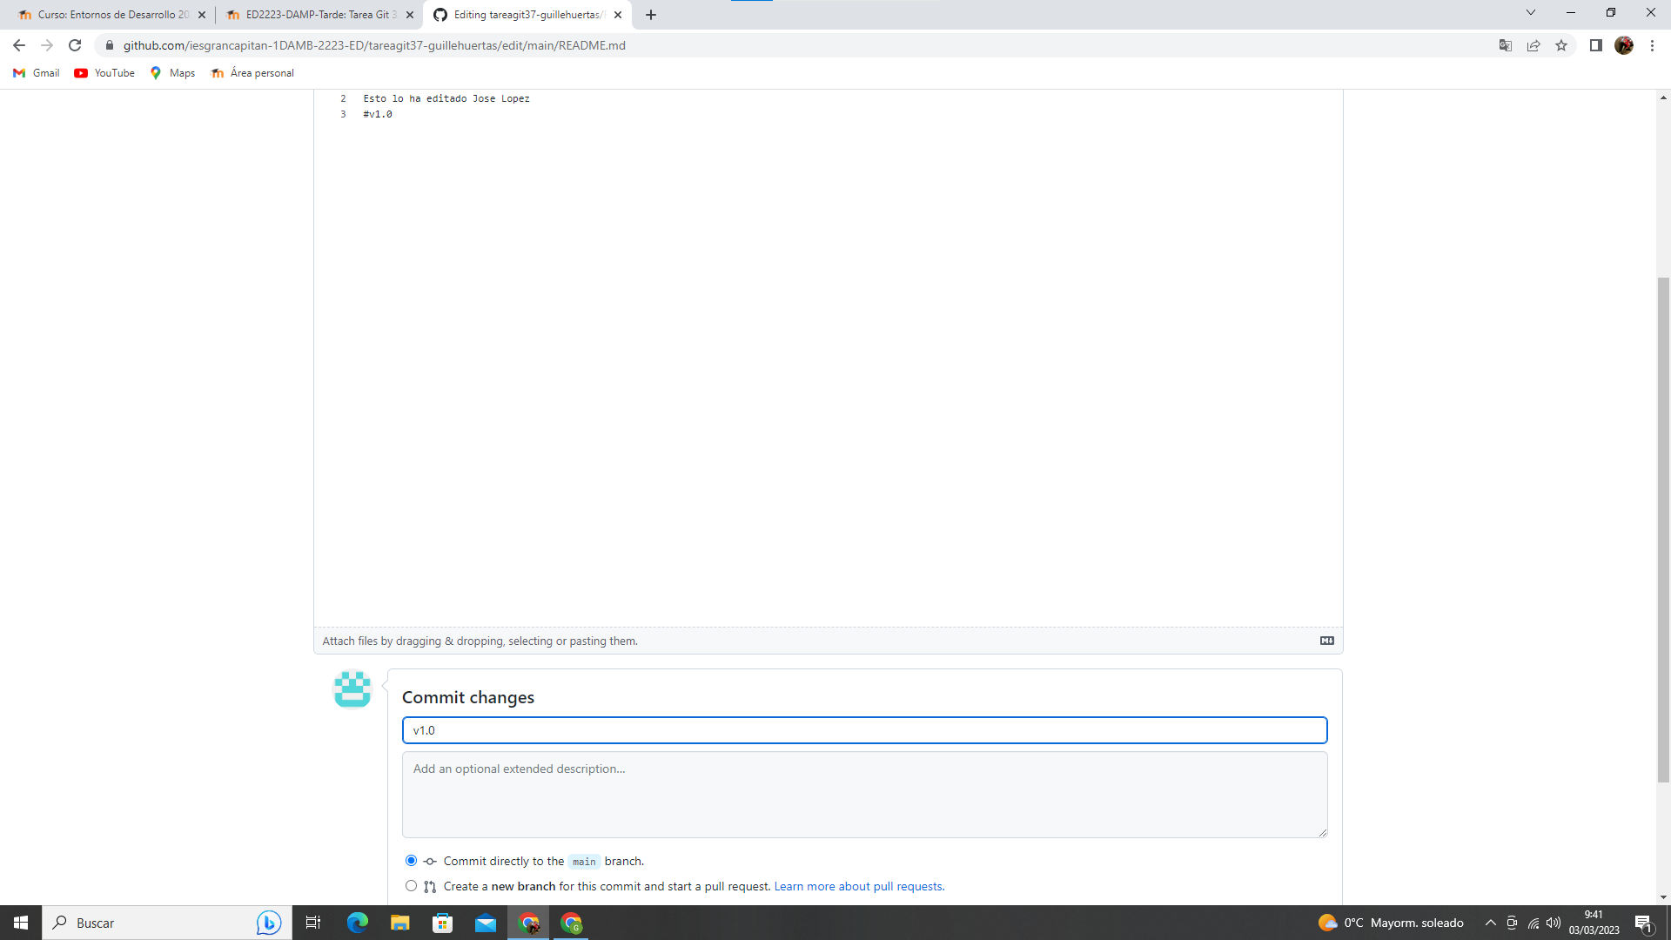Image resolution: width=1671 pixels, height=940 pixels.
Task: Click the Google Translate icon in address bar
Action: click(x=1505, y=45)
